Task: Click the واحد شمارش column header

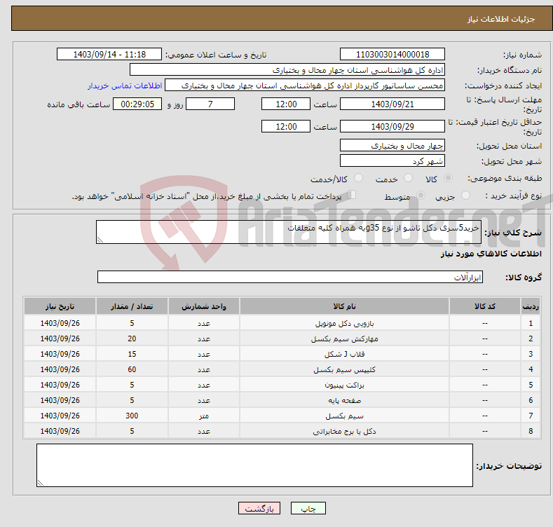Action: click(204, 306)
